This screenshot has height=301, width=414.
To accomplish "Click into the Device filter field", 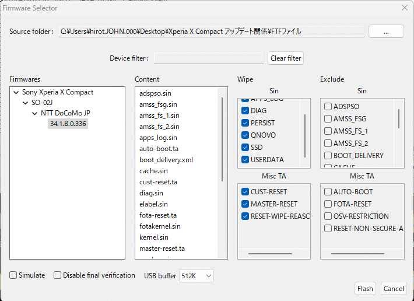I will click(209, 58).
